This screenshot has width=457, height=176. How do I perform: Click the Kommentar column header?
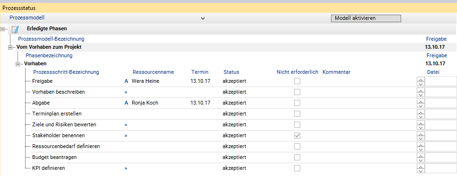coord(337,72)
